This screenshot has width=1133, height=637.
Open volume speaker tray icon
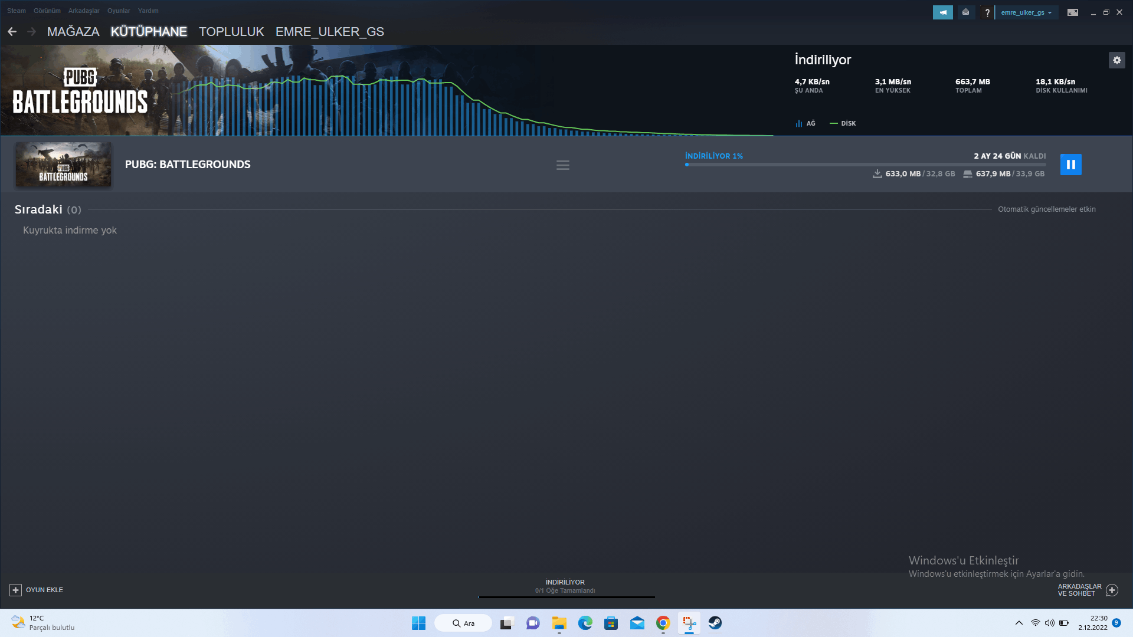pyautogui.click(x=1049, y=623)
